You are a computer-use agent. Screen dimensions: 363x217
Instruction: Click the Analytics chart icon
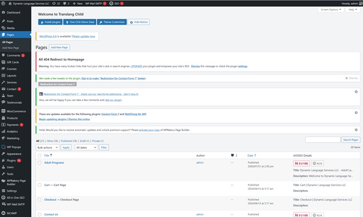click(x=4, y=131)
